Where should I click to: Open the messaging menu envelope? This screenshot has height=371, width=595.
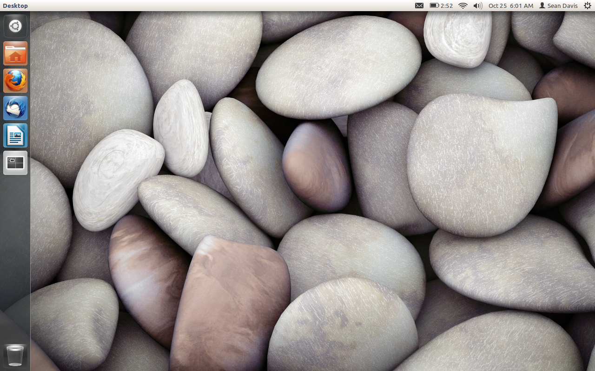(418, 6)
